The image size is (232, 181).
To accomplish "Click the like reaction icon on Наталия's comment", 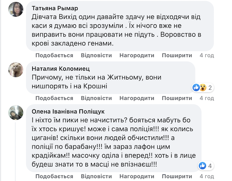I will (x=196, y=87).
